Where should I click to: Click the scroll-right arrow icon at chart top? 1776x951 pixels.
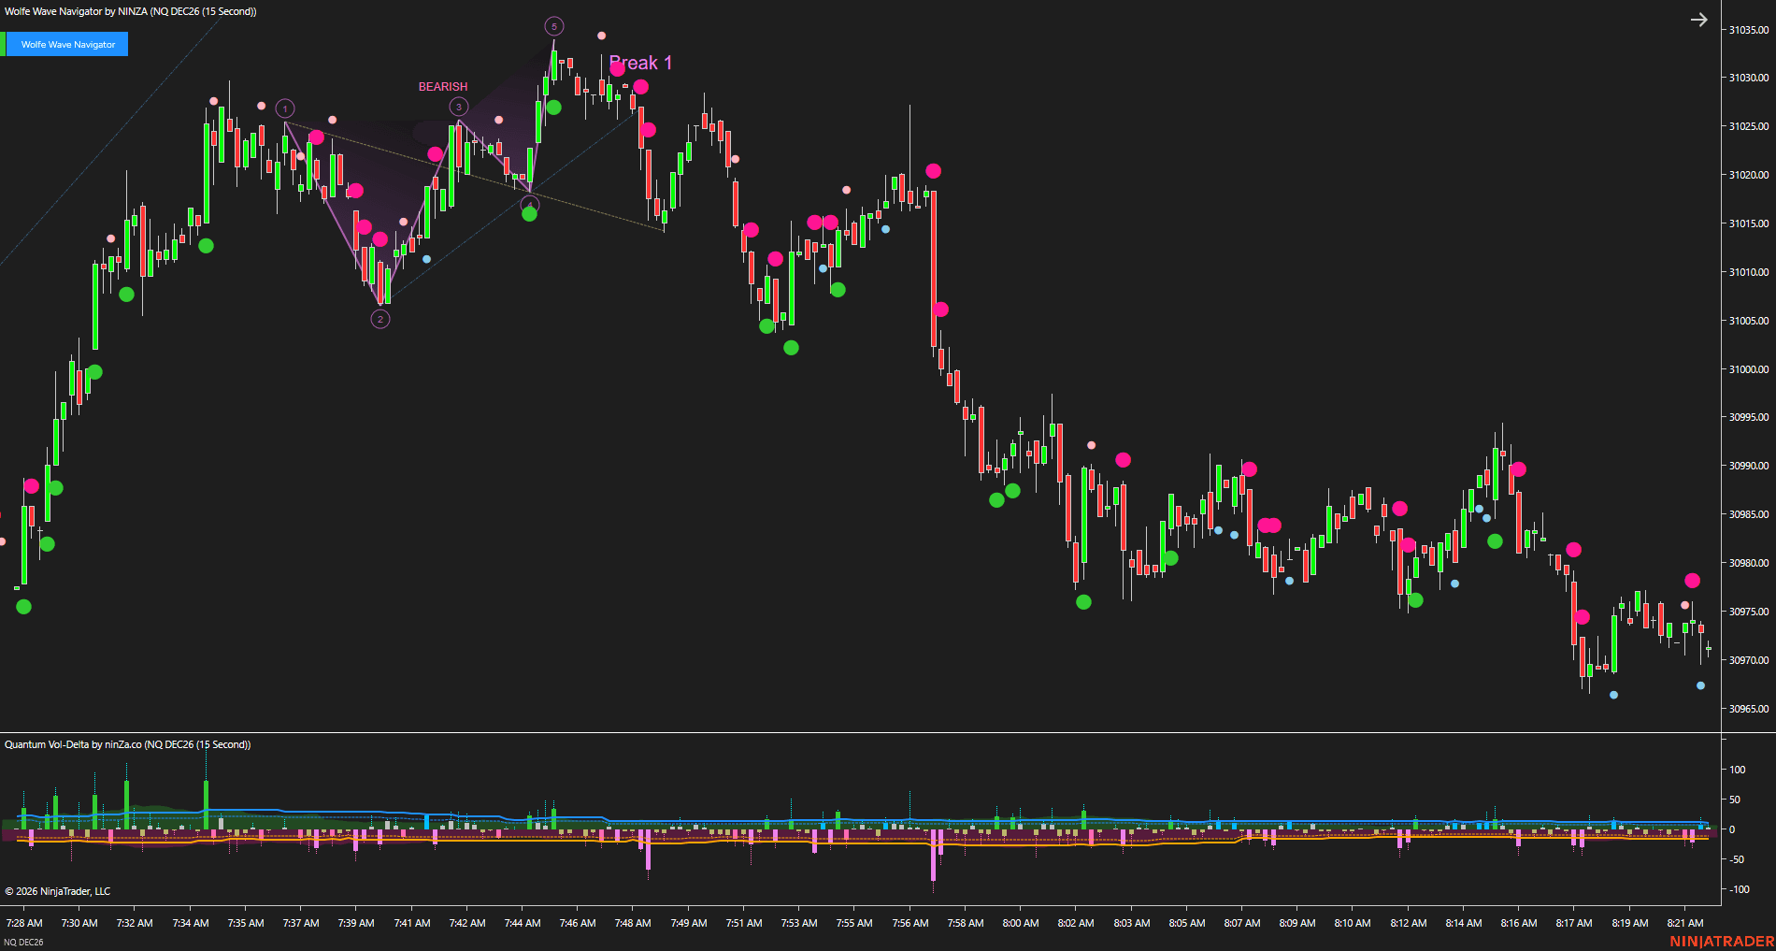(x=1698, y=20)
